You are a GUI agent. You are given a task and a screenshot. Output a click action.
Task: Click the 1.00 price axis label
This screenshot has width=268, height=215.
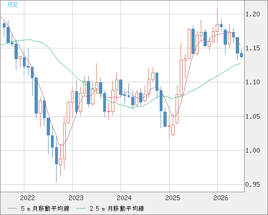253,150
